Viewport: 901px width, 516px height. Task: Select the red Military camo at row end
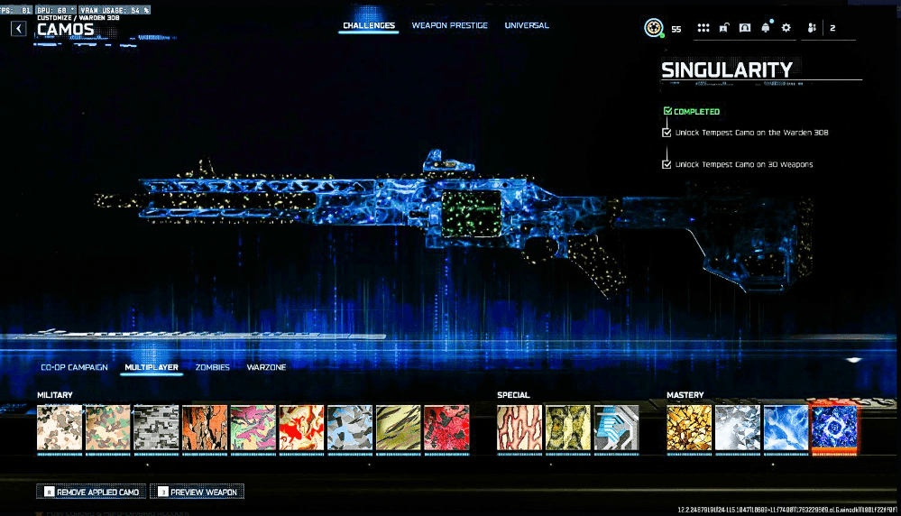[x=446, y=428]
